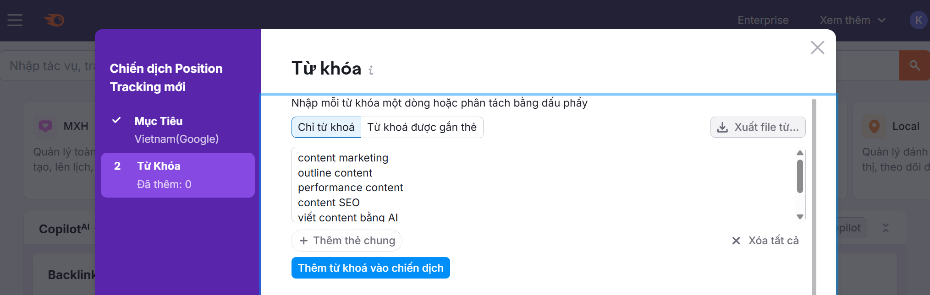Image resolution: width=930 pixels, height=295 pixels.
Task: Click Xóa tất cả to clear keywords
Action: click(x=774, y=240)
